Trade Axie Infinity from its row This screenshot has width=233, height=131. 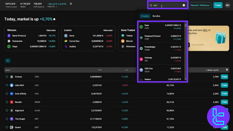[x=224, y=94]
